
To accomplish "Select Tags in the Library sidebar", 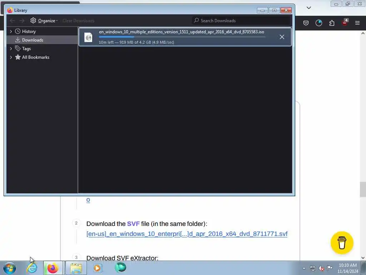I will pos(26,49).
